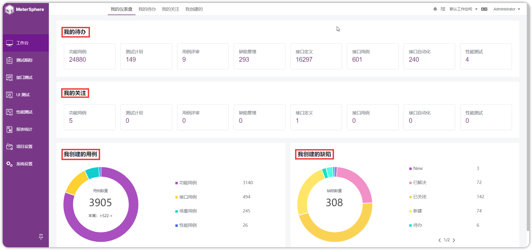
Task: Open 测试跟踪 test tracking icon
Action: (x=10, y=60)
